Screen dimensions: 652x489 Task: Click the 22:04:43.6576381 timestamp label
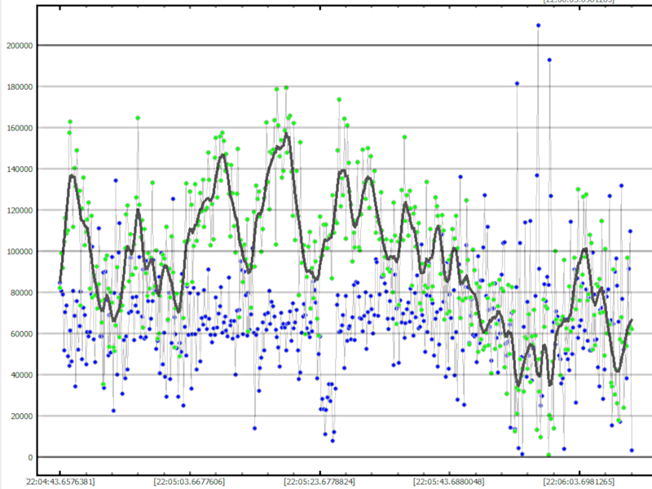click(x=60, y=481)
